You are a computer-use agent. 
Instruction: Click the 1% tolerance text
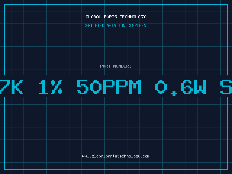pyautogui.click(x=50, y=87)
